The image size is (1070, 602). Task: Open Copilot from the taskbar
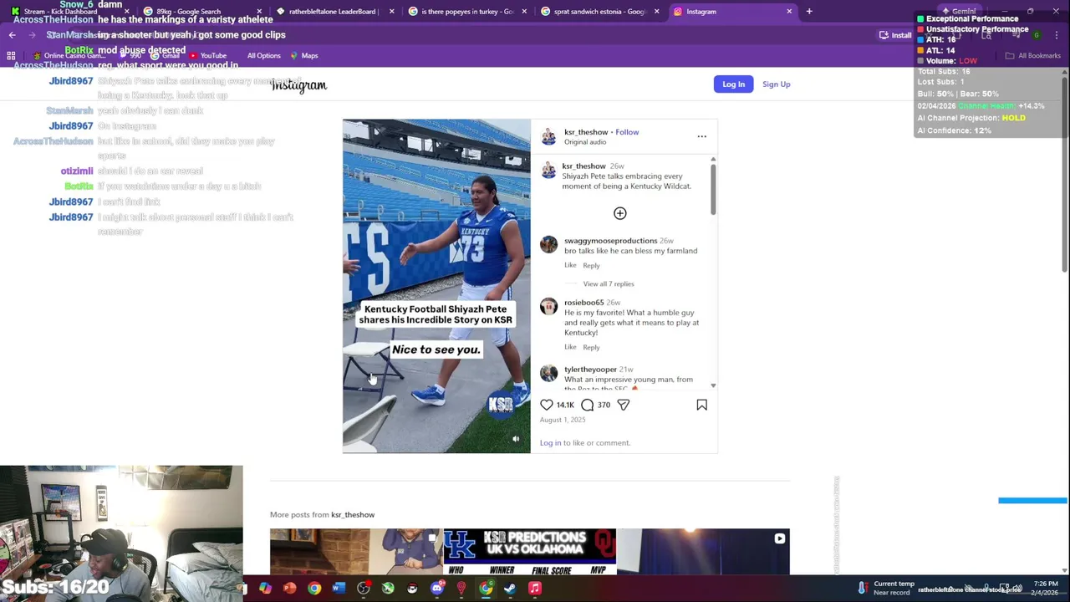(265, 589)
